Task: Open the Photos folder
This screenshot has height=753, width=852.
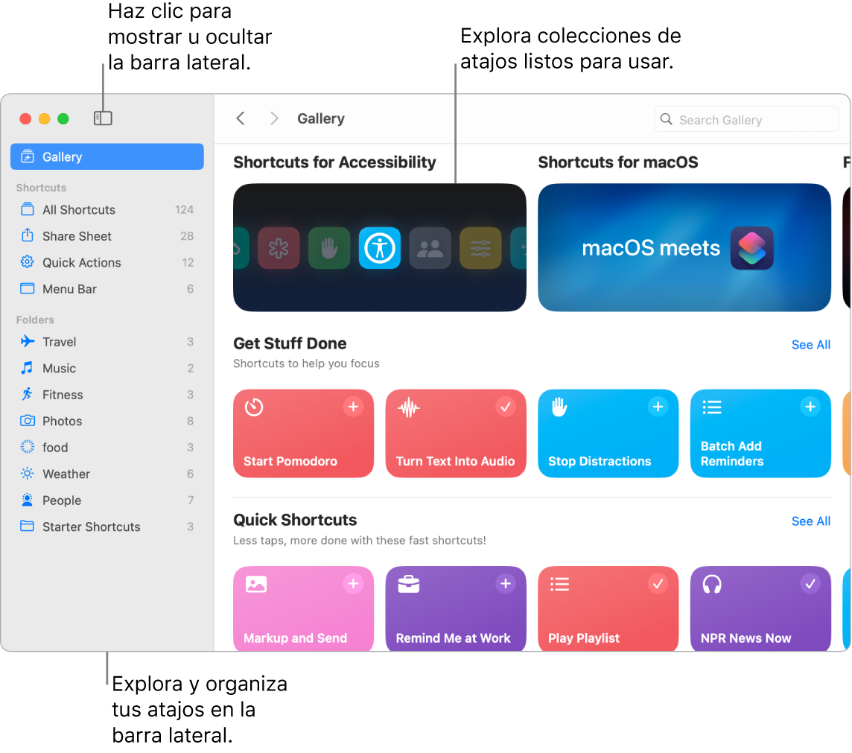Action: click(107, 422)
